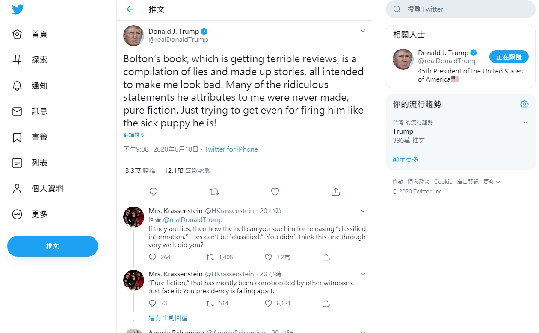Toggle the 正在跟隨 following button
The width and height of the screenshot is (539, 333).
tap(509, 57)
